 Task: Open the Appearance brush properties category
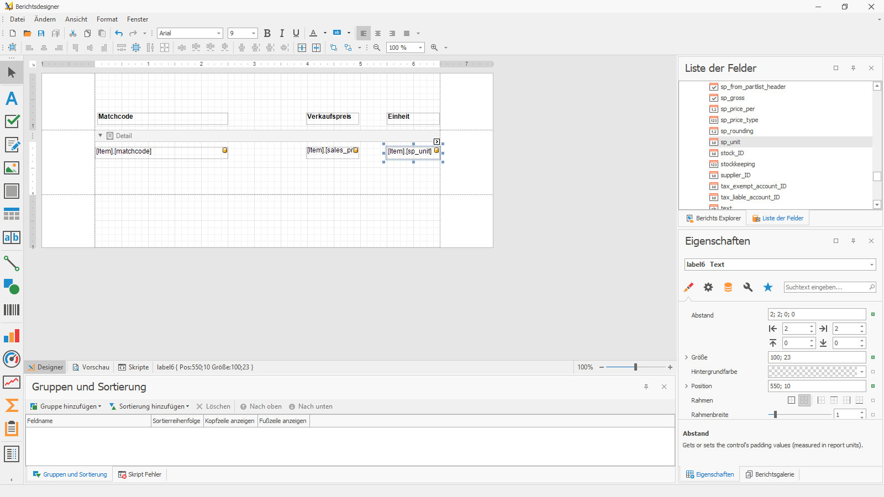688,287
